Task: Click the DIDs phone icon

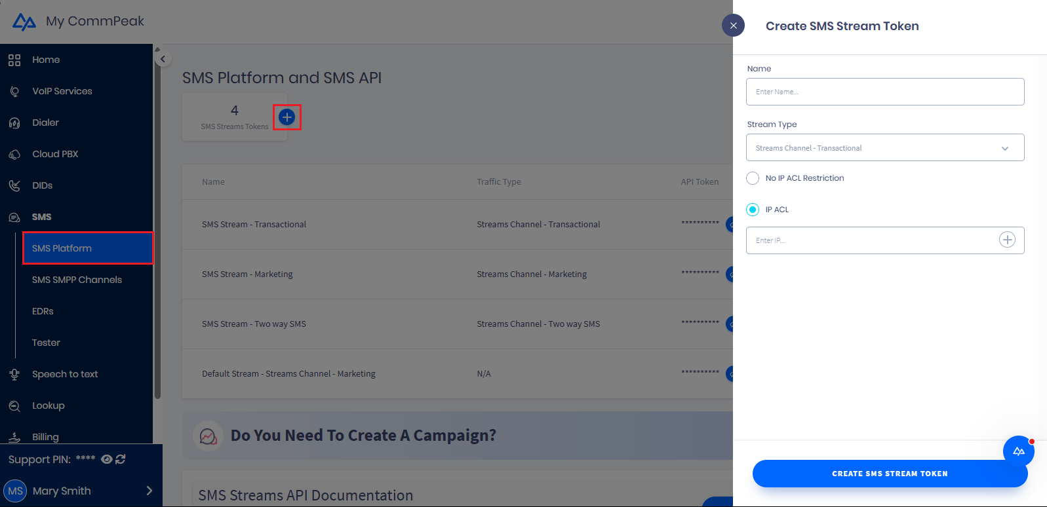Action: pyautogui.click(x=14, y=186)
